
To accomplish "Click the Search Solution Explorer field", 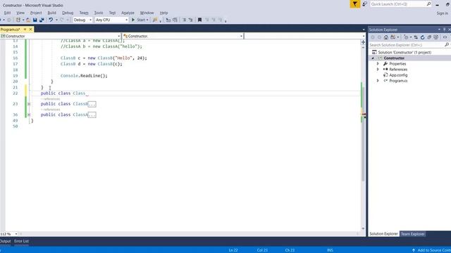I will click(406, 45).
